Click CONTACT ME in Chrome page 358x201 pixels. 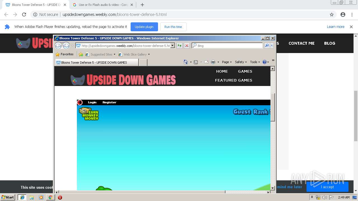[302, 43]
